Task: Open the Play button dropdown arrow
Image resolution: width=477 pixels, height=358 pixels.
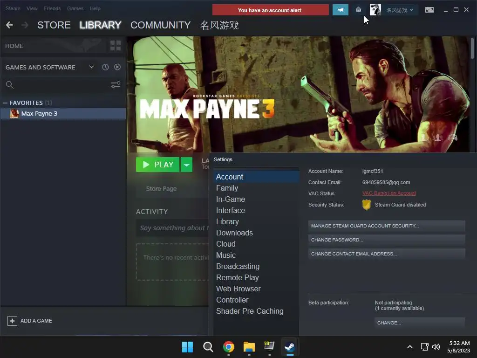Action: tap(186, 165)
